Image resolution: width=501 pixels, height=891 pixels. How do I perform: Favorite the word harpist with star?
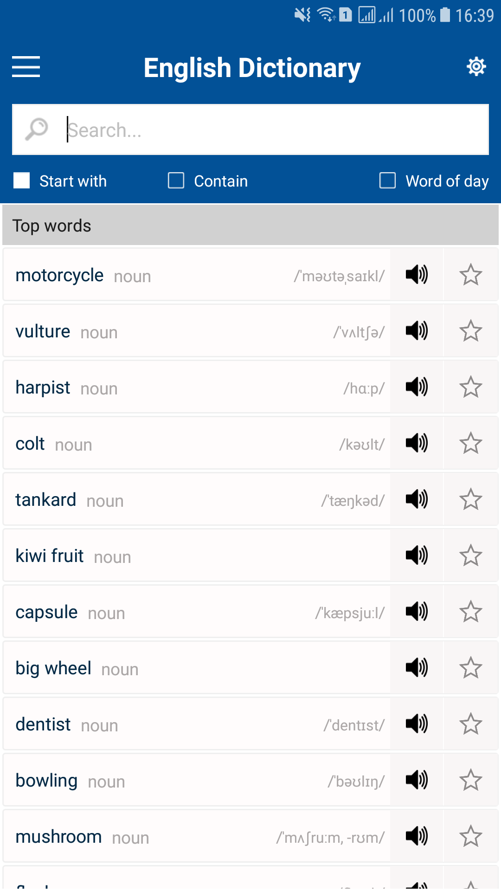coord(470,387)
